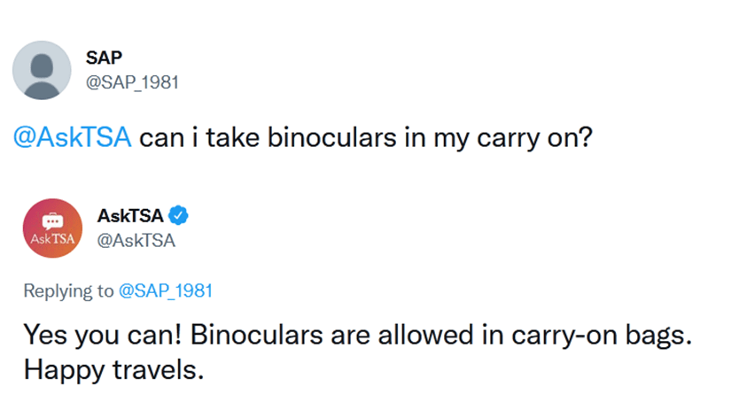
Task: Click the @AskTSA mention in the question tweet
Action: [x=72, y=137]
